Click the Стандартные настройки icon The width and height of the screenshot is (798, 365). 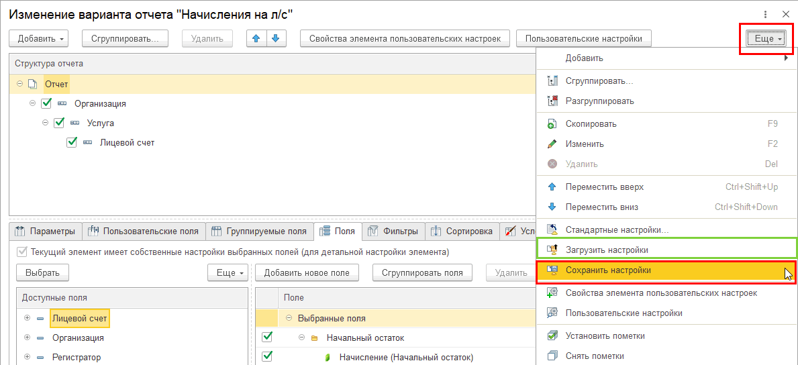pos(552,230)
